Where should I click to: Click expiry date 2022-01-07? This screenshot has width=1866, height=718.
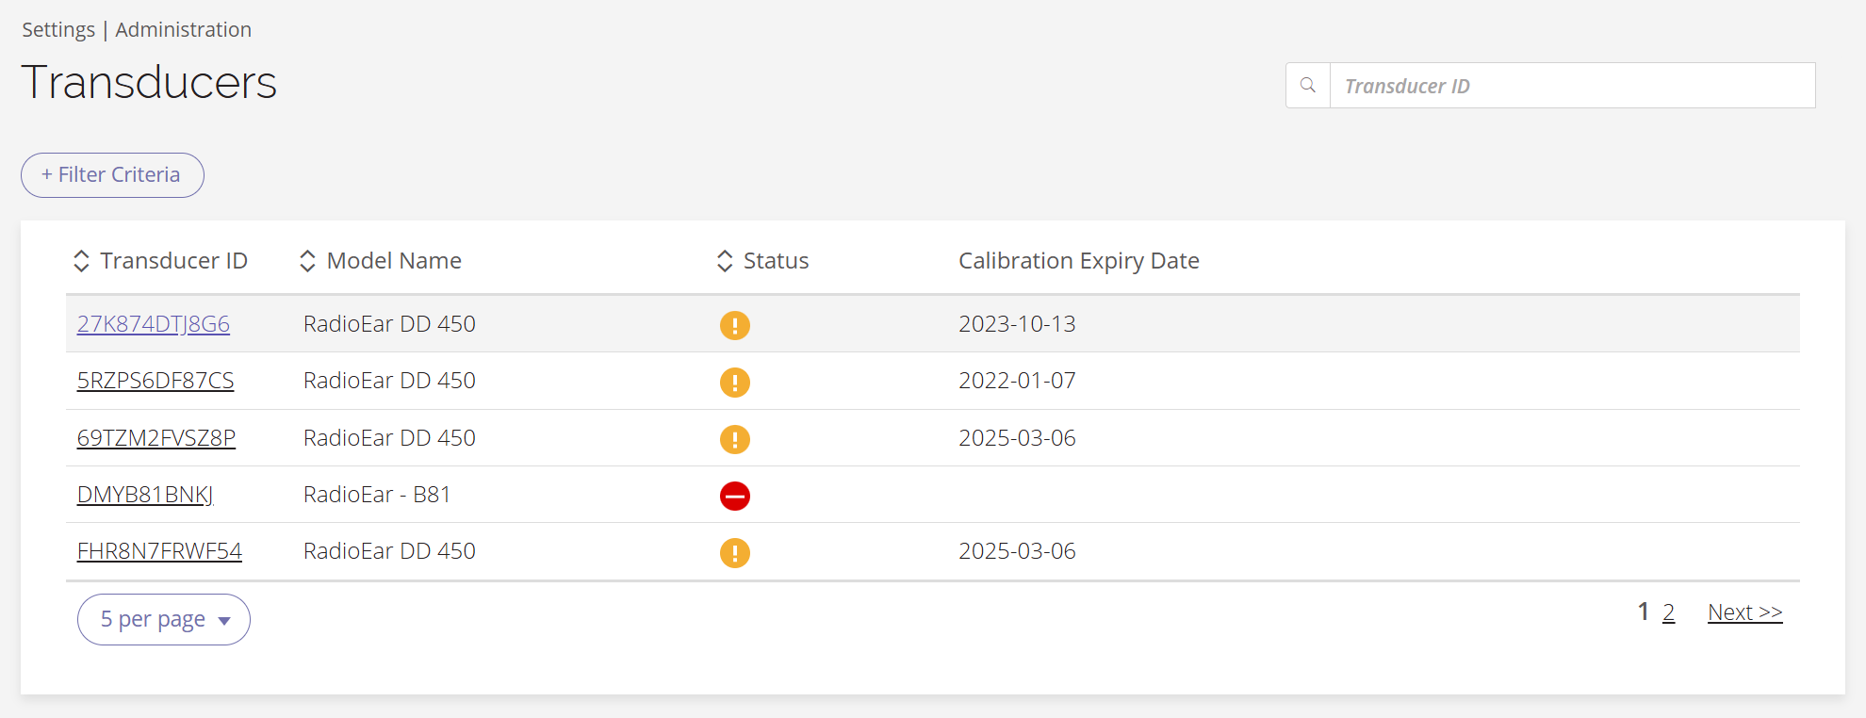tap(1017, 381)
